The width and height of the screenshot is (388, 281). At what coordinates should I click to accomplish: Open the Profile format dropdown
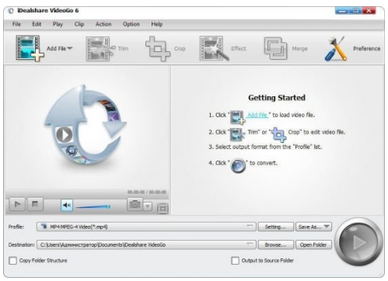tap(146, 227)
